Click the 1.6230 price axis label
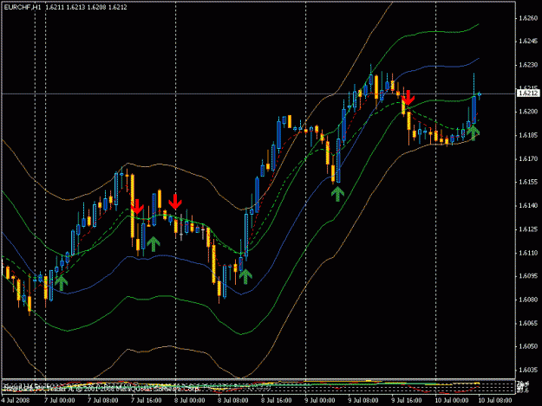 pos(528,65)
